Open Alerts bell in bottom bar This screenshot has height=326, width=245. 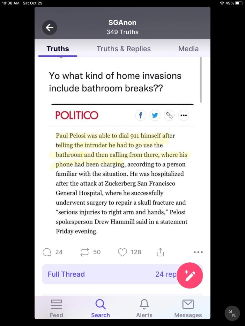point(144,309)
